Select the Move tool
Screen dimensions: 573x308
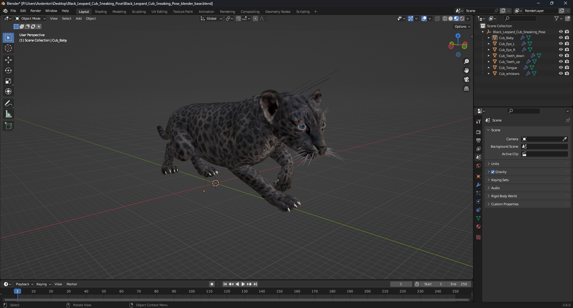(x=8, y=60)
